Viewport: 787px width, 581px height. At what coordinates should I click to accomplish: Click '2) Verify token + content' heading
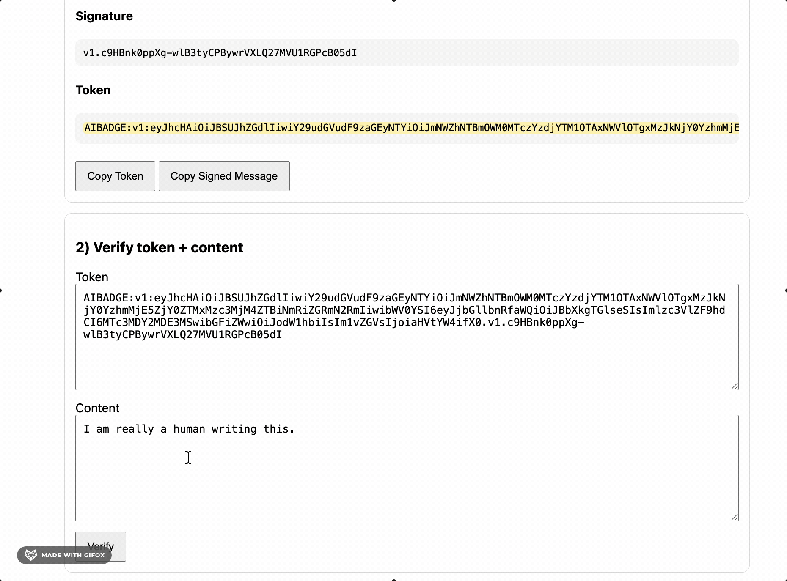[160, 247]
